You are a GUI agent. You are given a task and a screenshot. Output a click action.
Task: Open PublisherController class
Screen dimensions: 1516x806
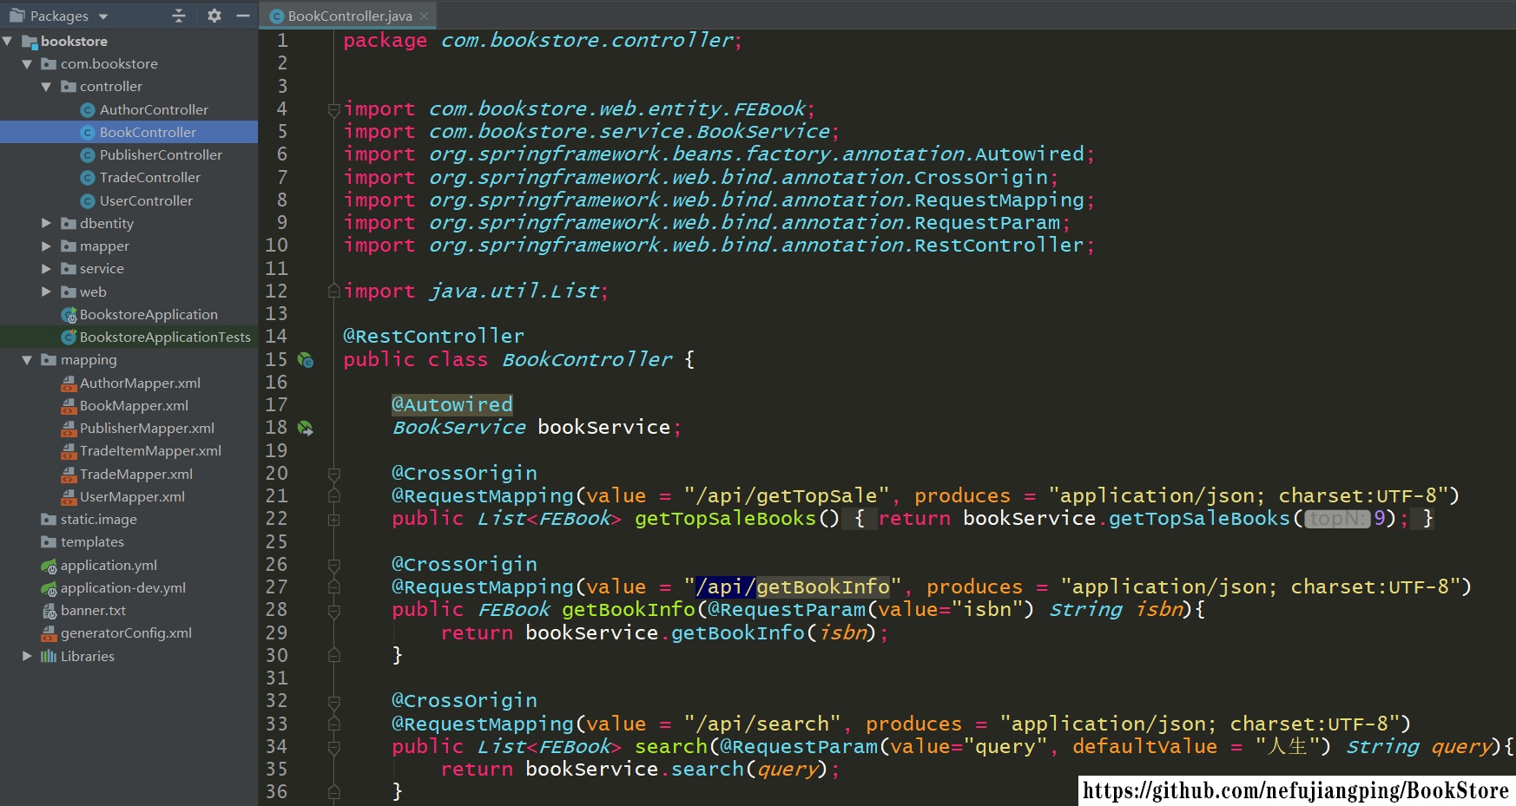point(161,154)
